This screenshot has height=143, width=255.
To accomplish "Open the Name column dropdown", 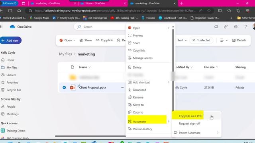I will 85,67.
